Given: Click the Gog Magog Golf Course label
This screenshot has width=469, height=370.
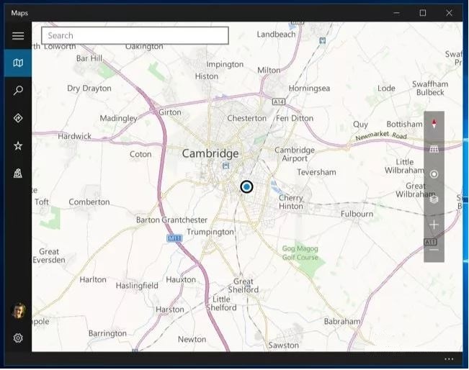Looking at the screenshot, I should pos(300,253).
